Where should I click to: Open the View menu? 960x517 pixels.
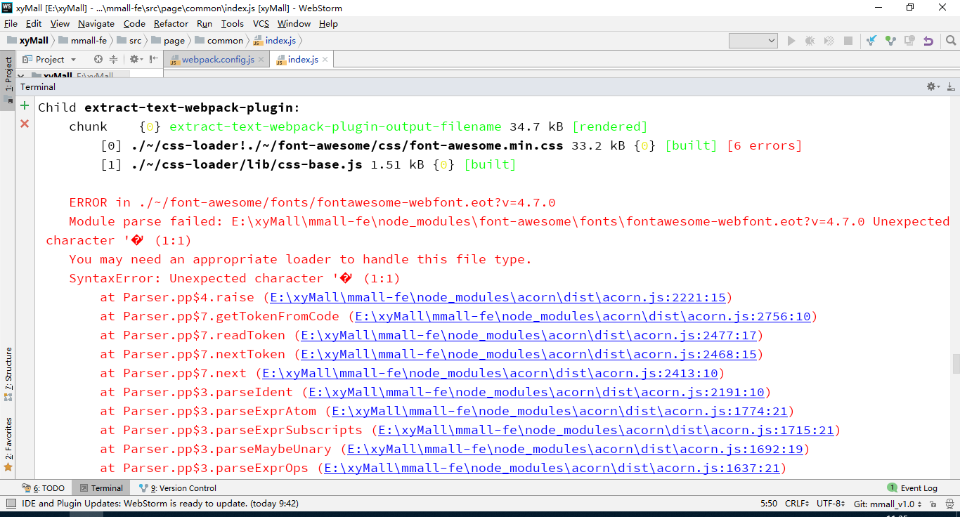[60, 23]
